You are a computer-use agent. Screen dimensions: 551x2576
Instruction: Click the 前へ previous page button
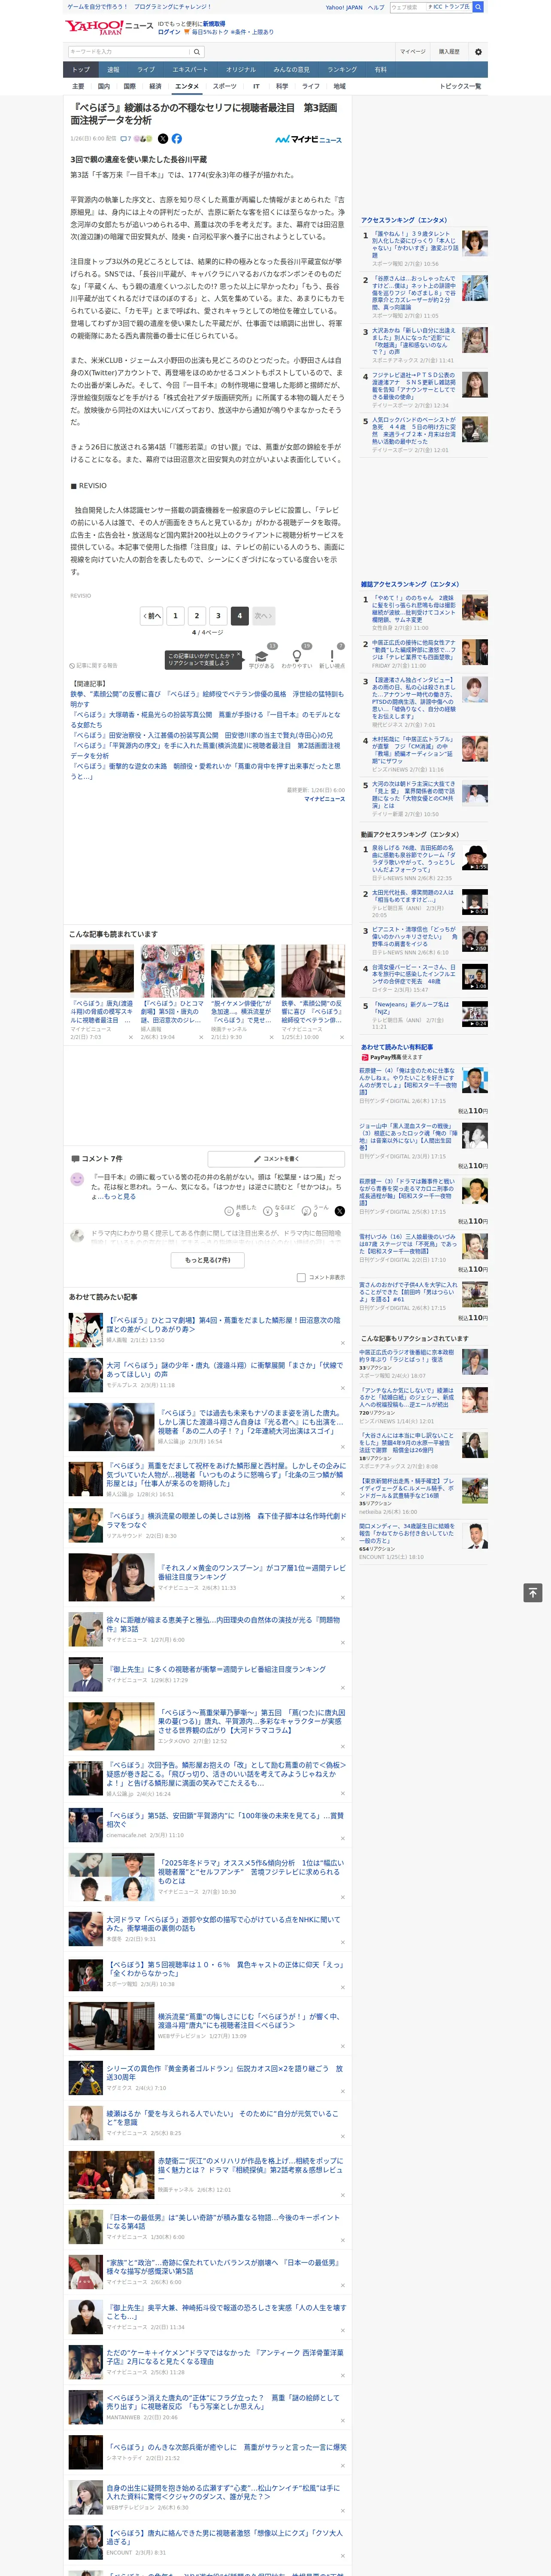click(x=151, y=616)
